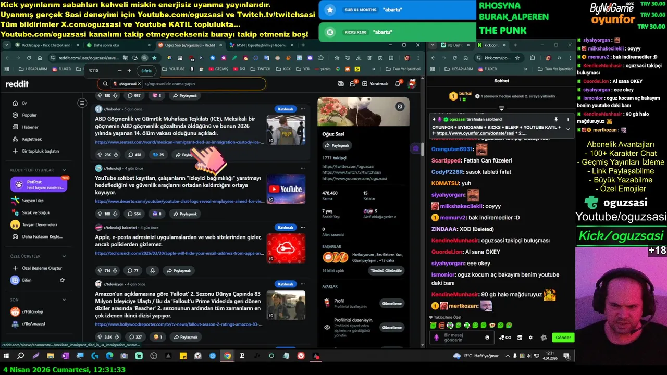Screen dimensions: 667x375
Task: Click the Reddit logo in the header
Action: click(17, 84)
